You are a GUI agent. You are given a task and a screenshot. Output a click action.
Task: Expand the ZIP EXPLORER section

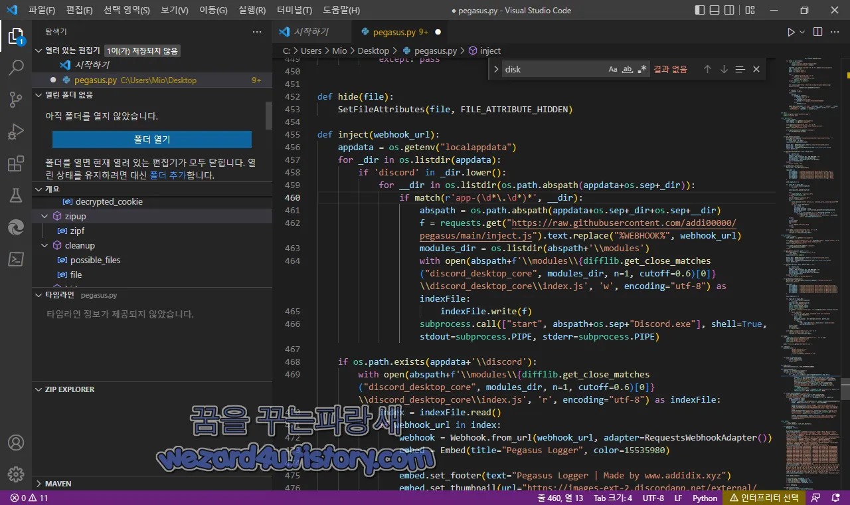pyautogui.click(x=39, y=389)
